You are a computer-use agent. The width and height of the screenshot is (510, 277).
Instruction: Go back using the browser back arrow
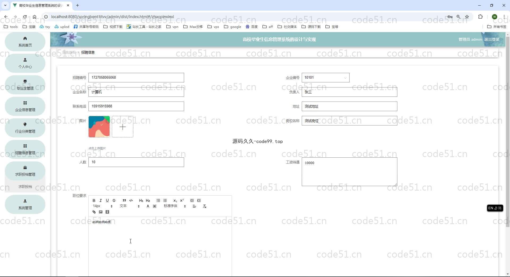[x=6, y=16]
